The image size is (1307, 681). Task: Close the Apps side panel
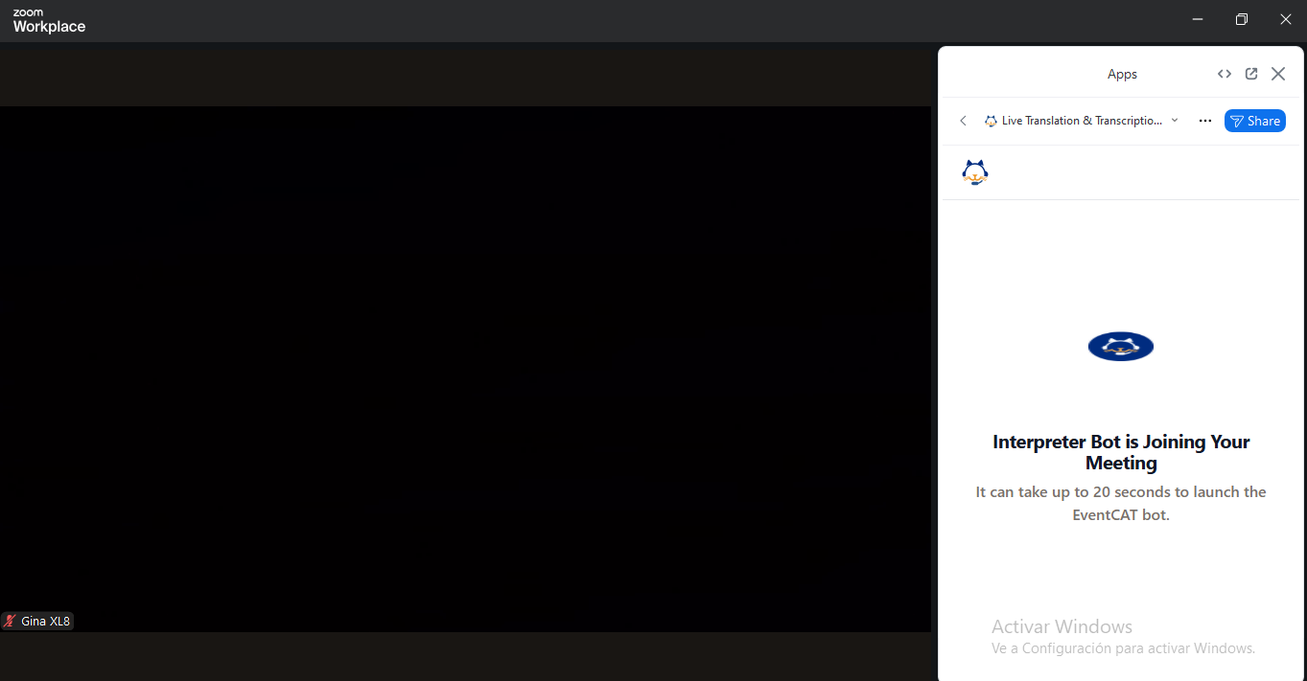[x=1278, y=74]
